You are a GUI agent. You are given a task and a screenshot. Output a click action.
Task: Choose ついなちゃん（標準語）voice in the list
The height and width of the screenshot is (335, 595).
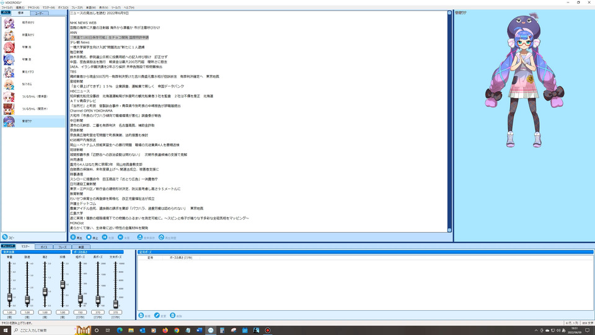tap(33, 97)
